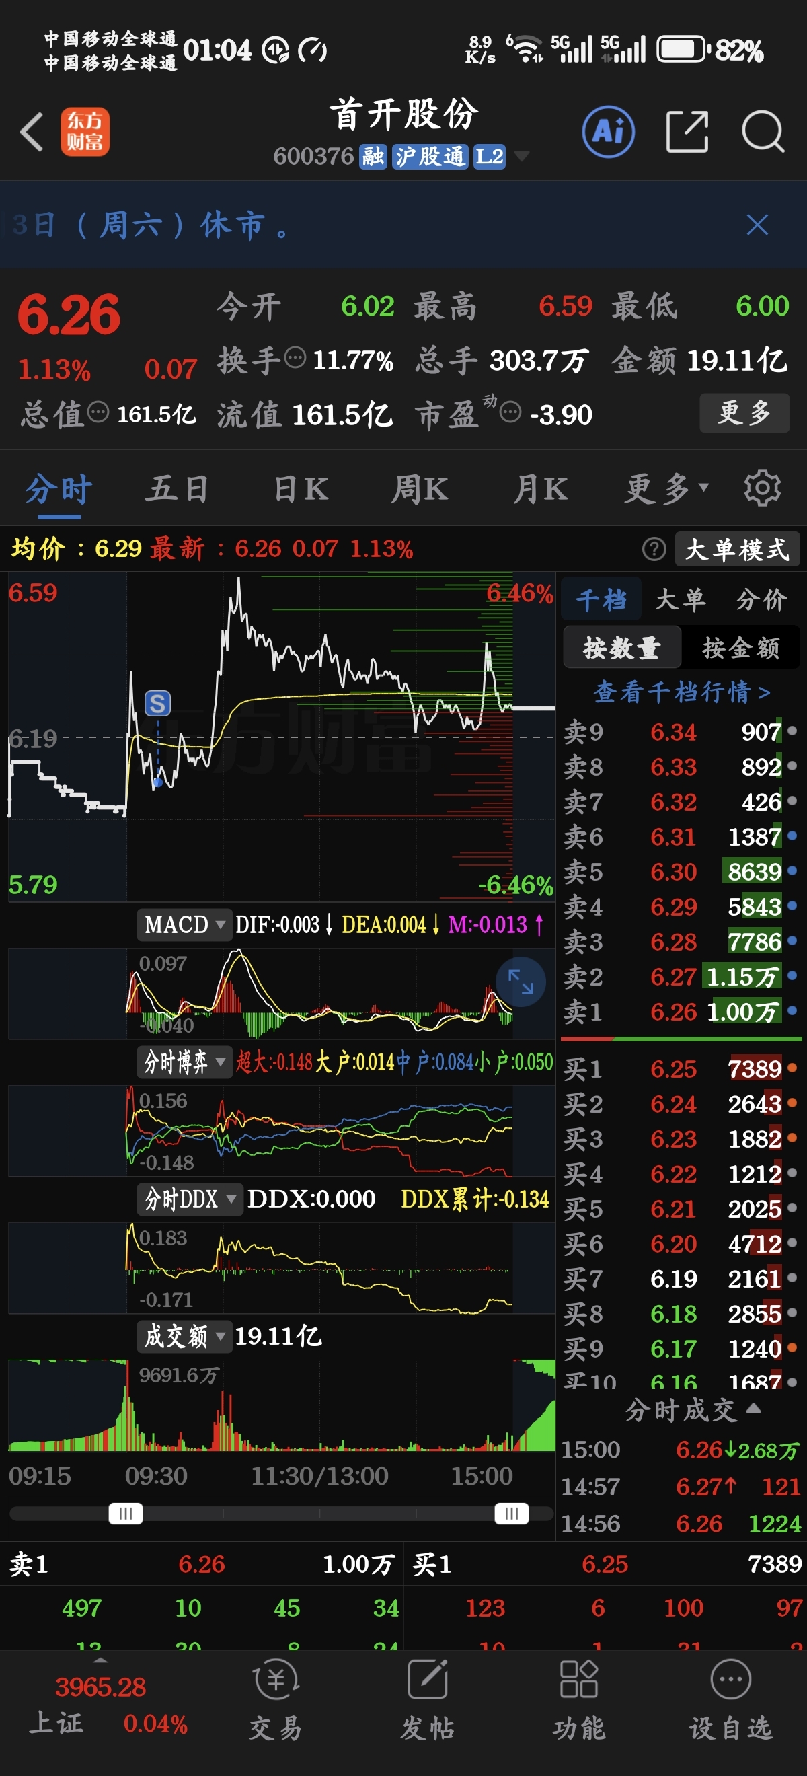Open chart settings gear icon

762,488
